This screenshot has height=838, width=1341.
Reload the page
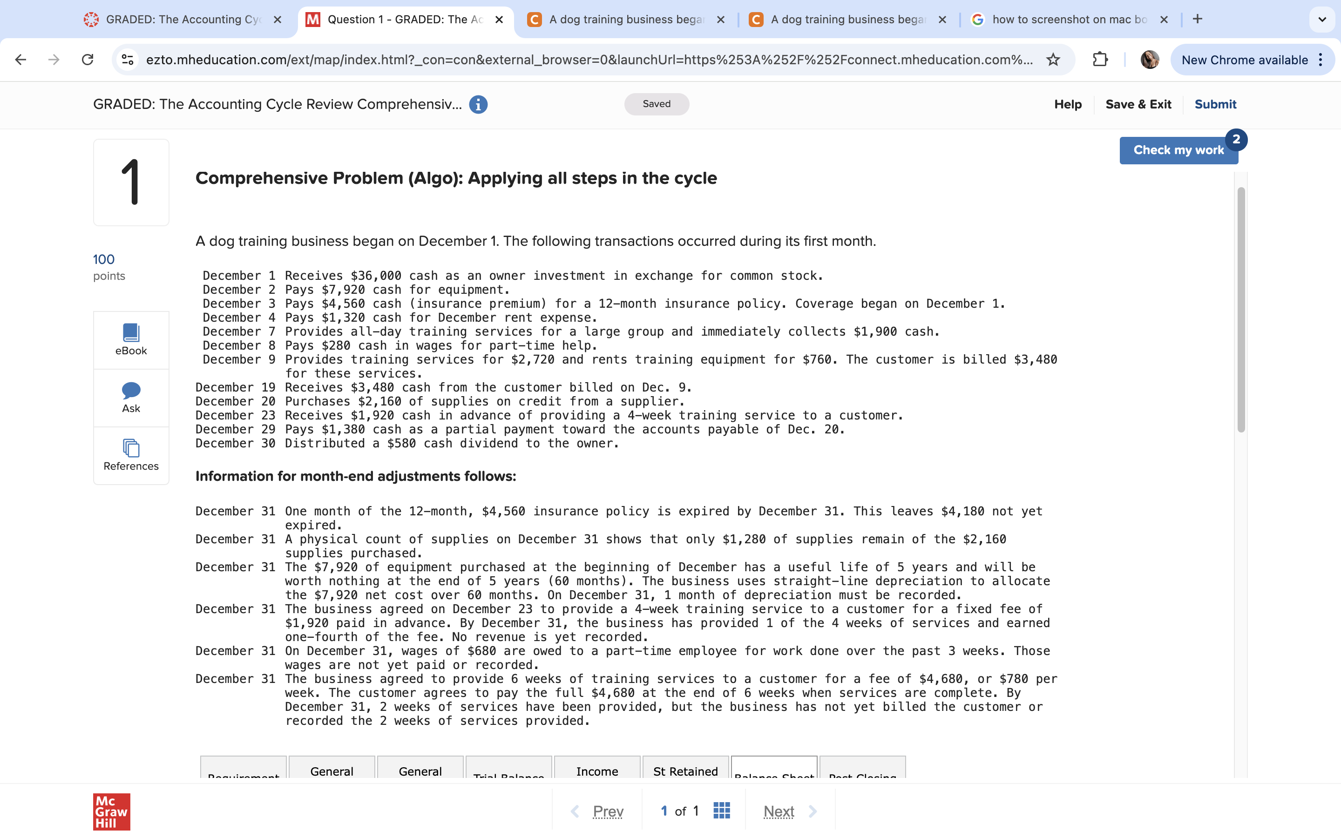click(88, 60)
